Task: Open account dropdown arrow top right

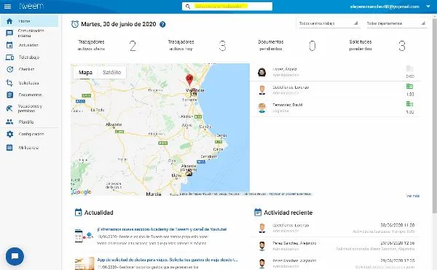Action: (x=428, y=7)
